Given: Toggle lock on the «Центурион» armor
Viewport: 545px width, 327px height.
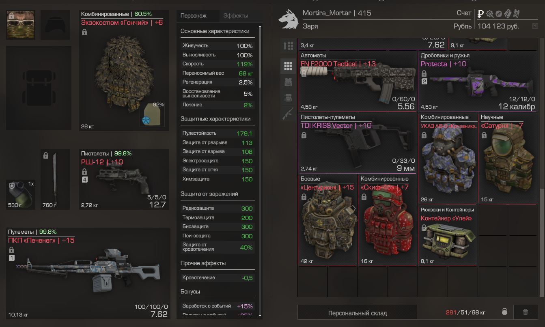Looking at the screenshot, I should click(304, 197).
